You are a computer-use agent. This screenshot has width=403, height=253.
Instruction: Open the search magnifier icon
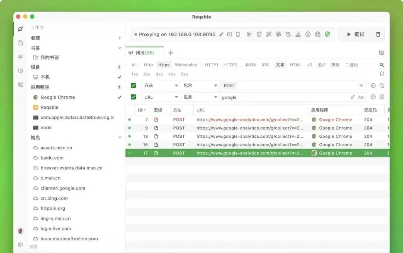382,65
